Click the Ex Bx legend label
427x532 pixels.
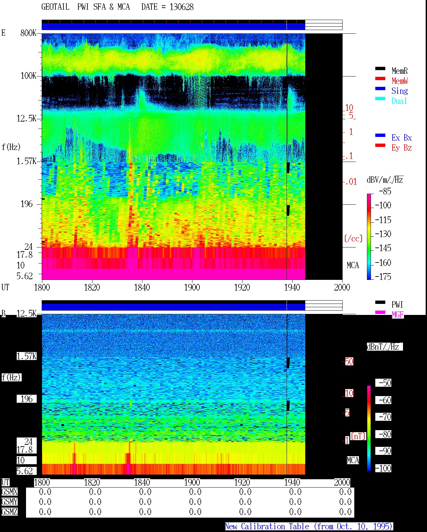coord(402,138)
